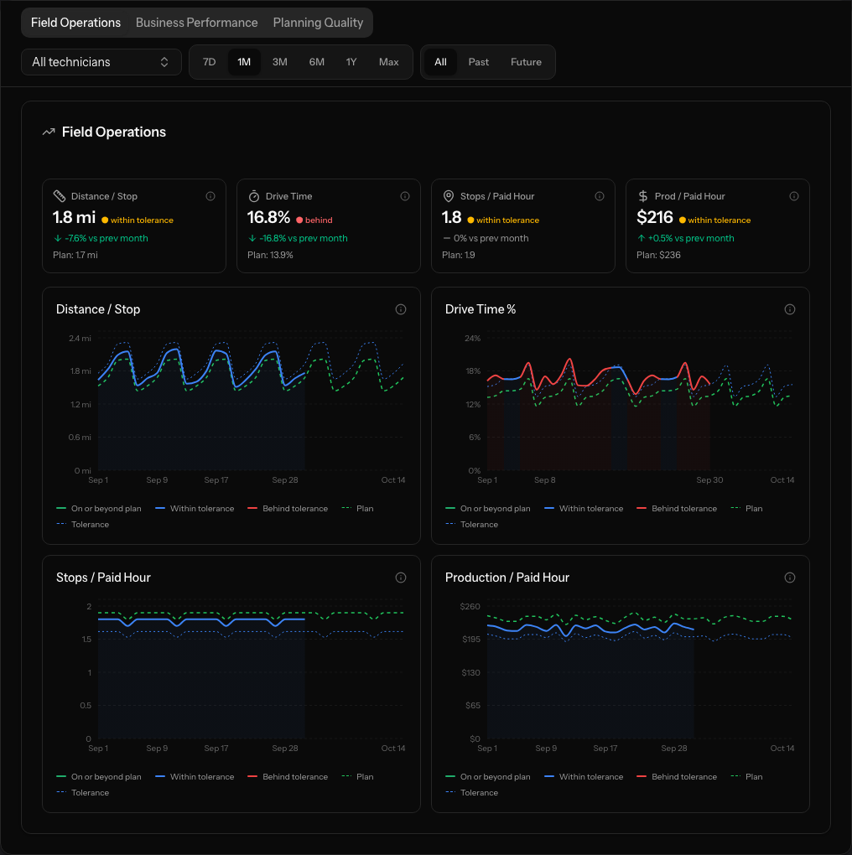Screen dimensions: 852x855
Task: Click info icon on Distance / Stop chart
Action: pyautogui.click(x=401, y=309)
